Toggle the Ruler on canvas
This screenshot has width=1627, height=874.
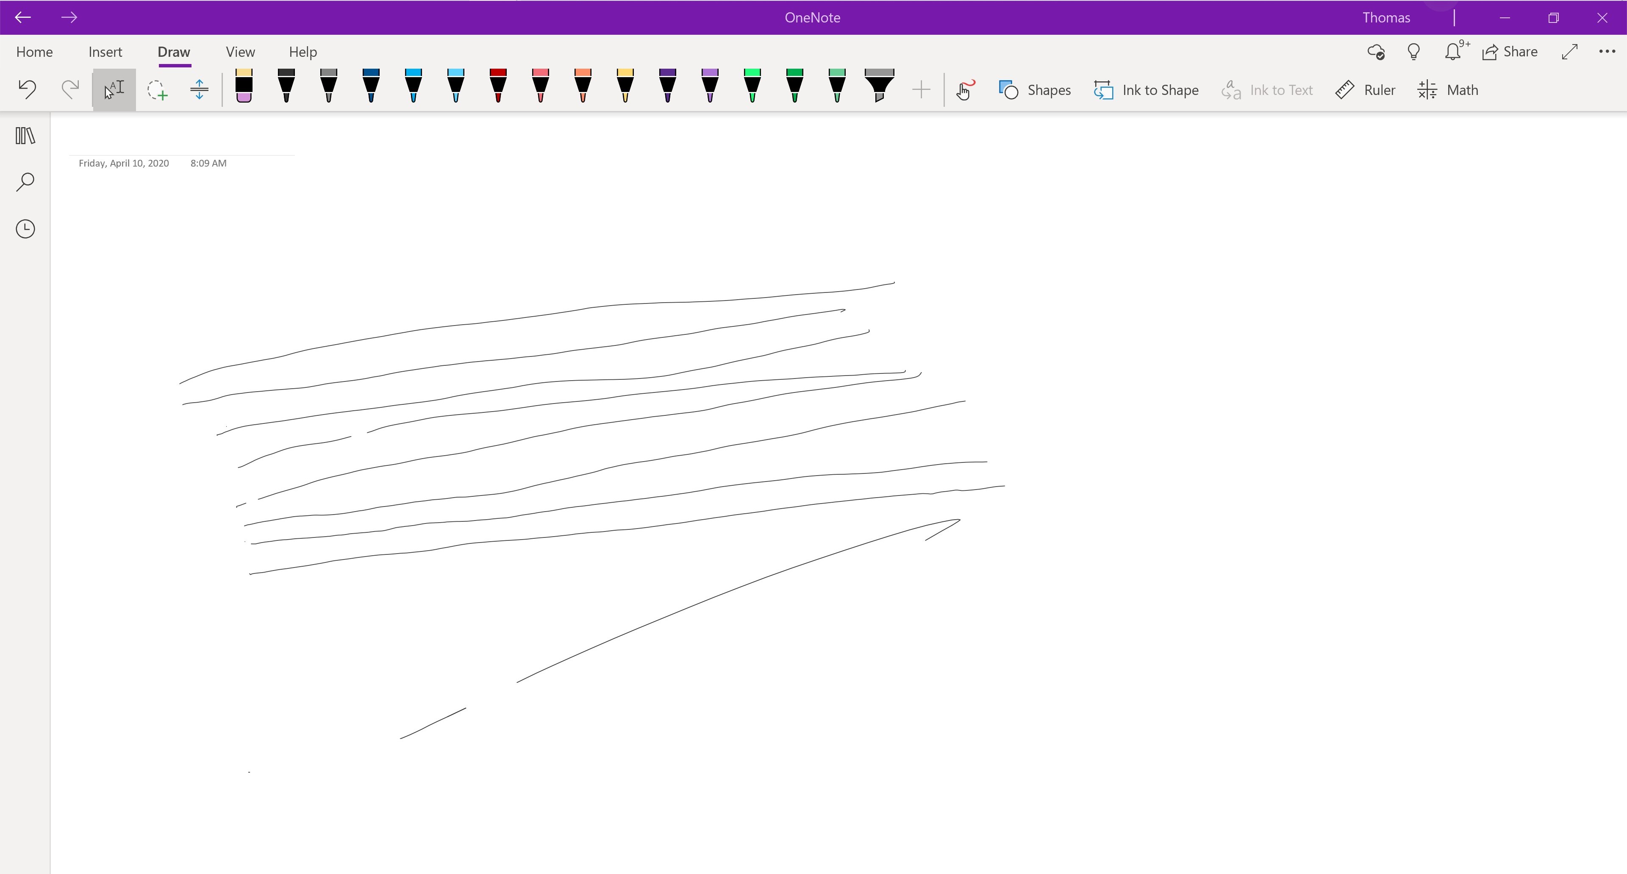tap(1365, 90)
